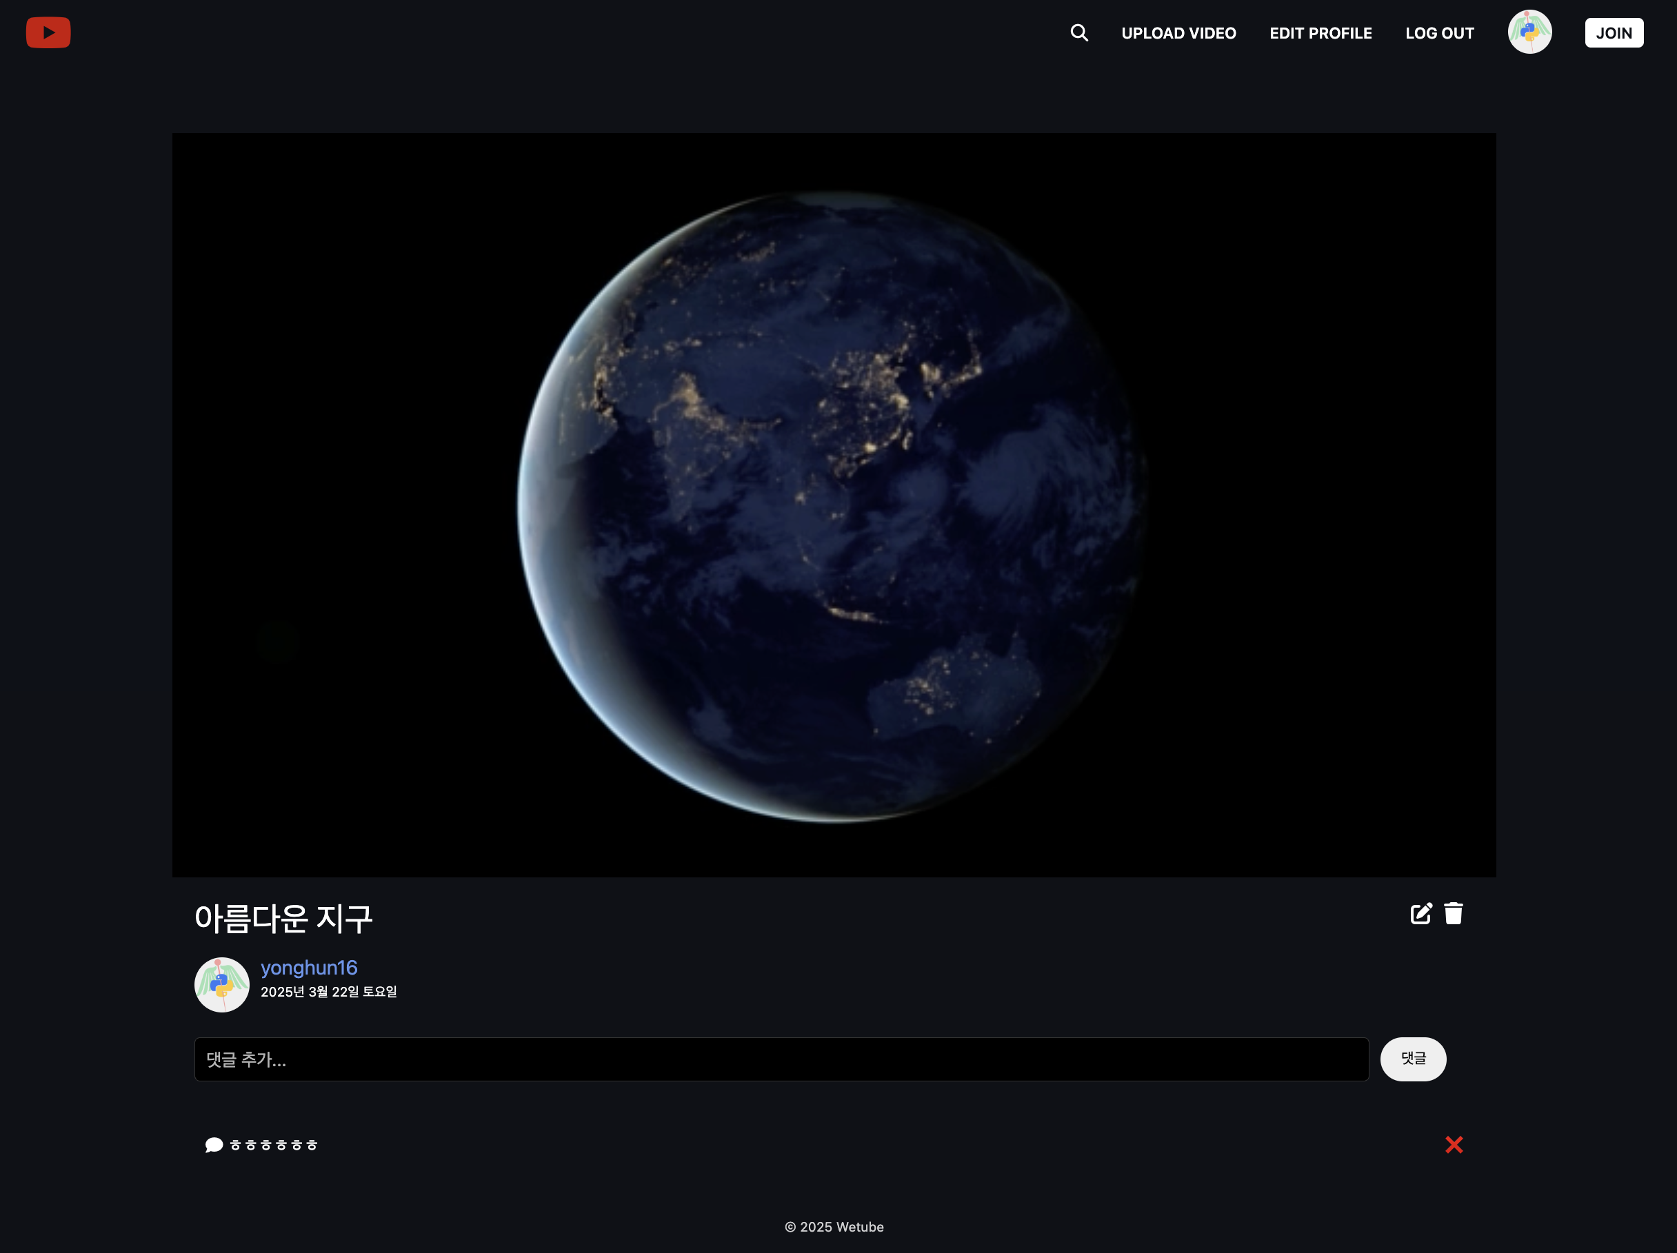Click the red Wetube logo

pyautogui.click(x=48, y=32)
